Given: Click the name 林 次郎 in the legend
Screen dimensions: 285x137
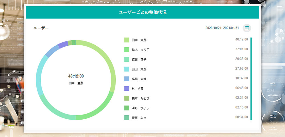Looking at the screenshot, I should click(x=138, y=89).
